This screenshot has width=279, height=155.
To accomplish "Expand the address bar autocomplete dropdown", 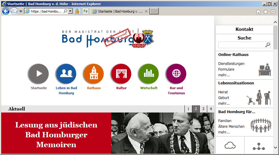I will pos(70,11).
